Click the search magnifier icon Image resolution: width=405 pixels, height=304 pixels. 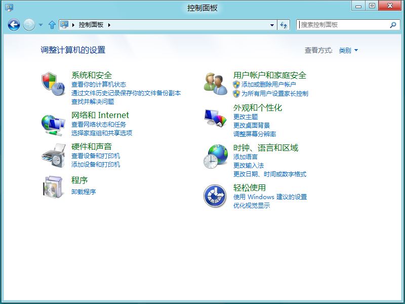pos(393,25)
